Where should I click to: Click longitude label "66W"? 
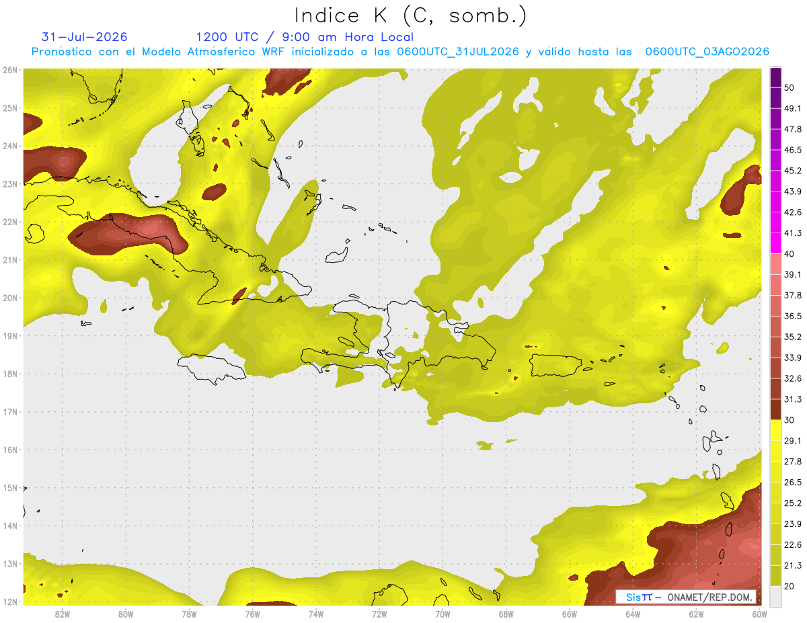570,614
